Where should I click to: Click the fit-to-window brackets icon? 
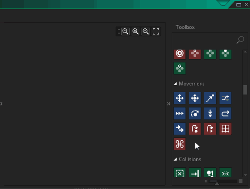[156, 31]
